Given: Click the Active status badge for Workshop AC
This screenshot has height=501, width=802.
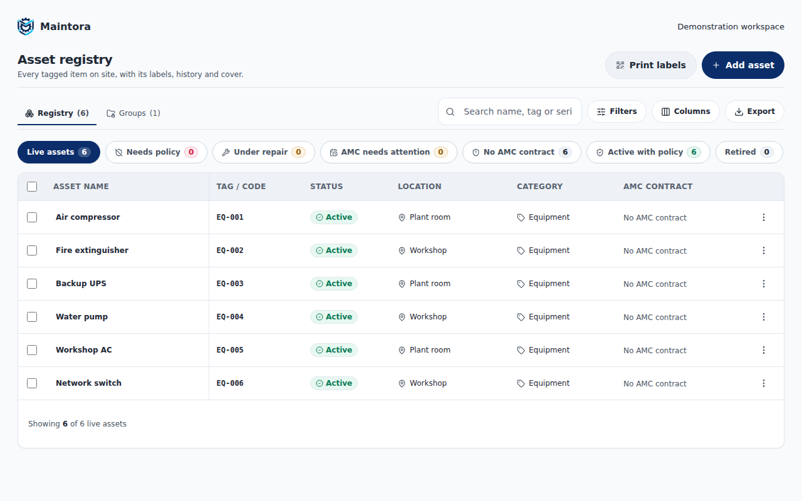Looking at the screenshot, I should pos(334,350).
